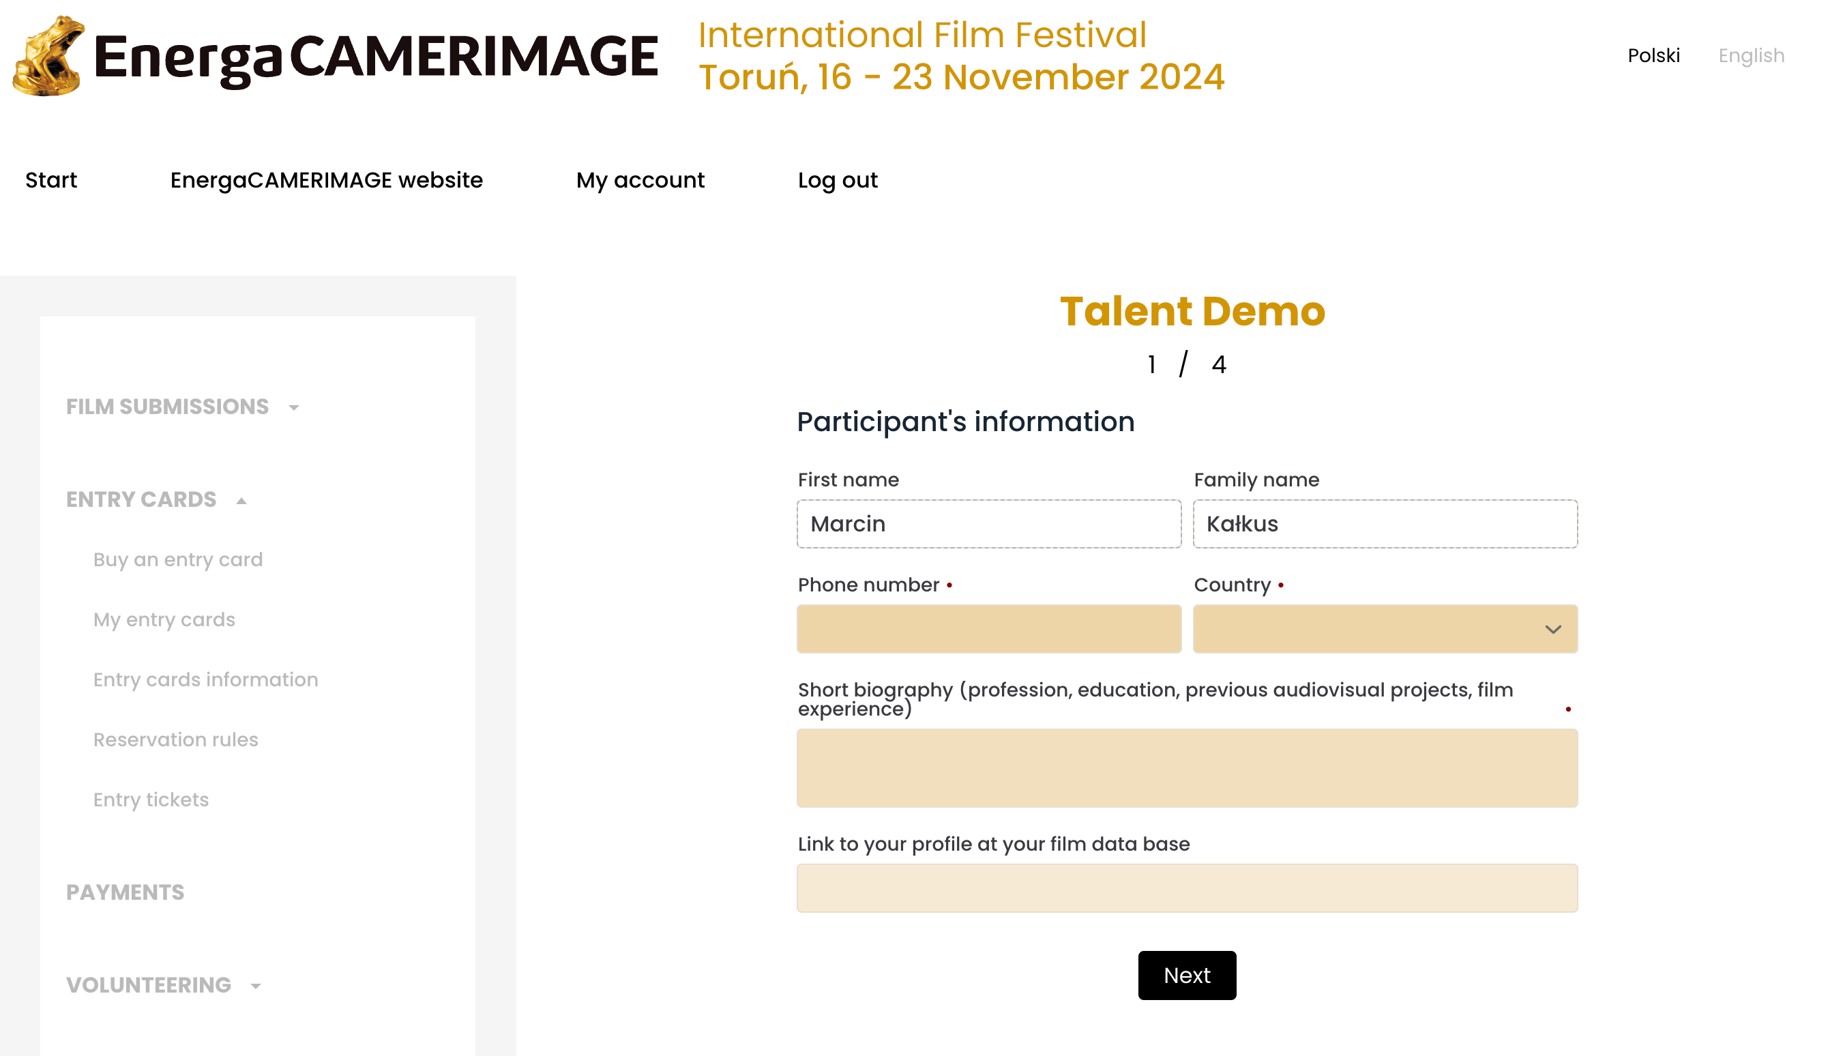1843x1056 pixels.
Task: Click the arrow beside VOLUNTEERING
Action: coord(255,986)
